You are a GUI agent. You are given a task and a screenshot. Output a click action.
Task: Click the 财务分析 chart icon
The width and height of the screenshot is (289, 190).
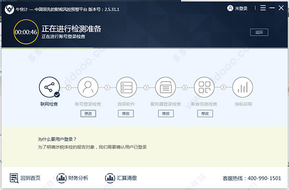(61, 178)
